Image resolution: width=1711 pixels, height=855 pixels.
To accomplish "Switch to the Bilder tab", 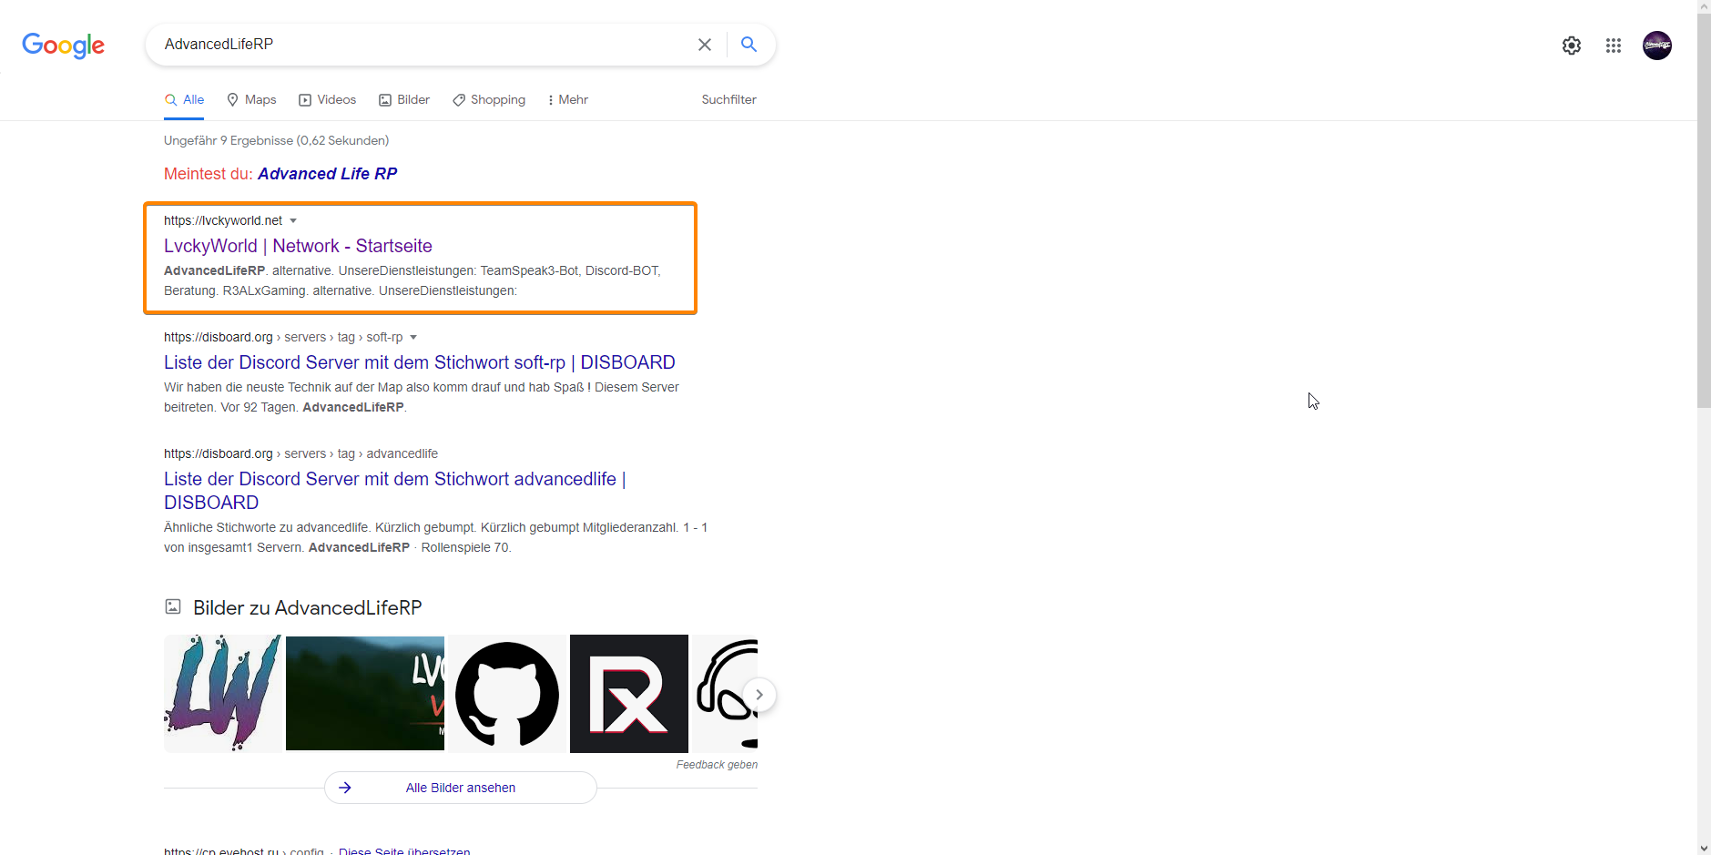I will (404, 100).
